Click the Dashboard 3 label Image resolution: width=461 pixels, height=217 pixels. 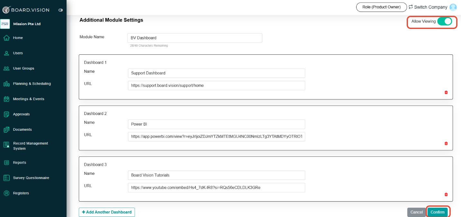[x=95, y=165]
